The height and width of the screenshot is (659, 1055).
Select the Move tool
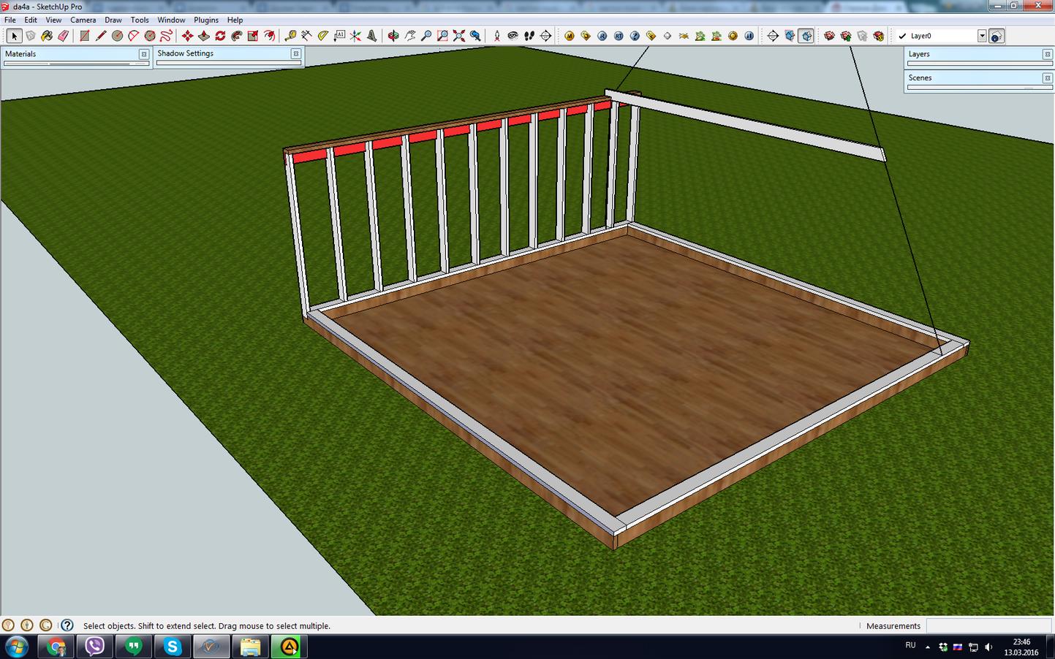(x=188, y=36)
